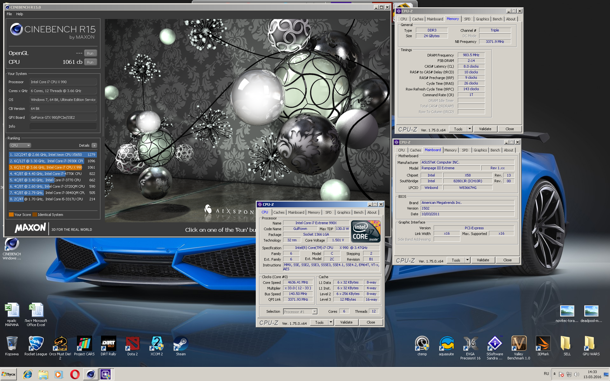Open the clock showing 14:33
Screen dimensions: 610x381
pyautogui.click(x=592, y=374)
